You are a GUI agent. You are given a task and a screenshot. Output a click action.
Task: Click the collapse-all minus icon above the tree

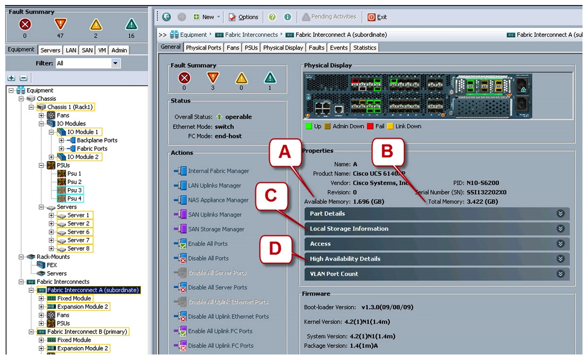23,78
